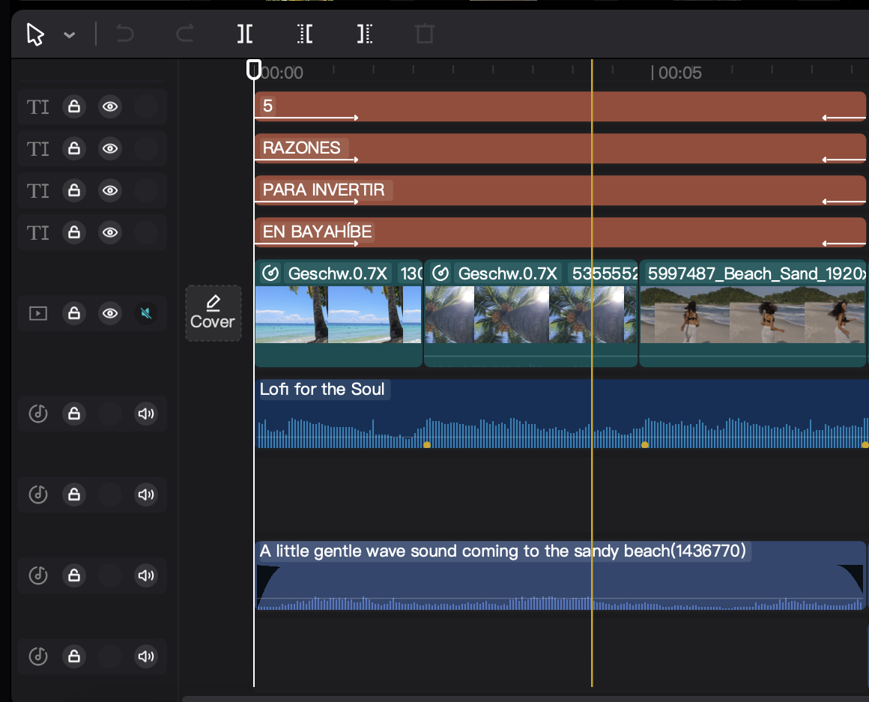Select the arrow pointer tool

pyautogui.click(x=35, y=34)
